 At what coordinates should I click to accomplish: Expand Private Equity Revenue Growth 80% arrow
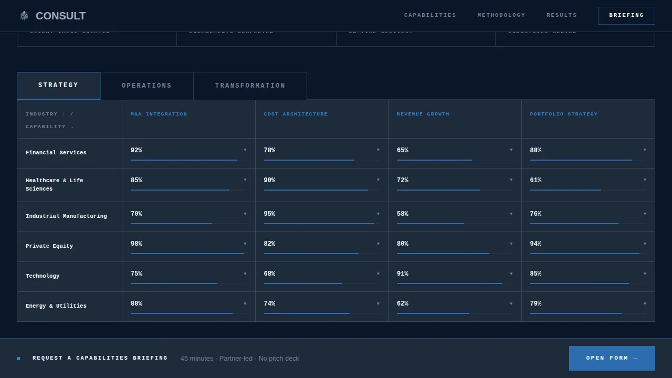pos(511,244)
